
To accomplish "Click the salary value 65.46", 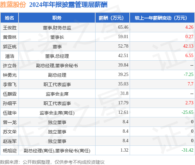I will (123, 27).
